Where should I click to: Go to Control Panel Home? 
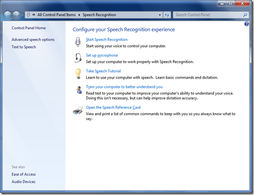pos(28,28)
